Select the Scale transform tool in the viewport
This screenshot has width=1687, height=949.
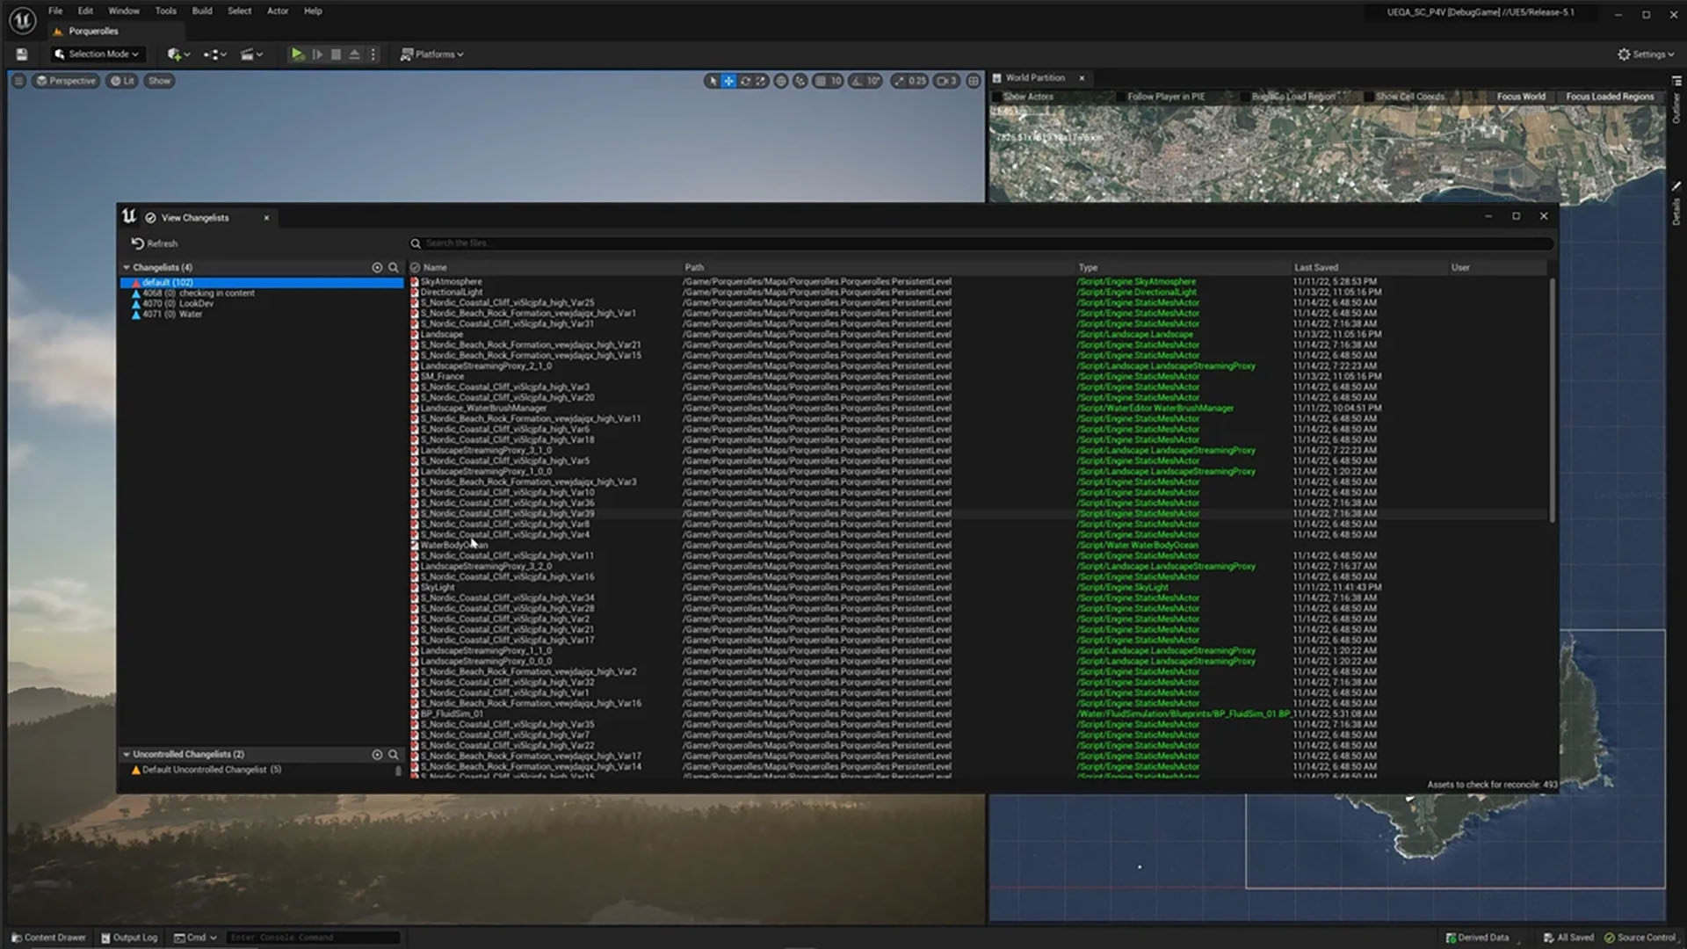pos(763,80)
